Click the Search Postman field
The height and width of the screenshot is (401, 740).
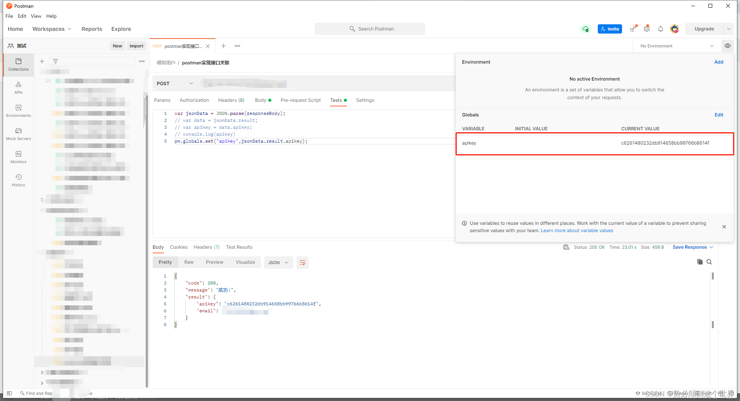coord(370,29)
